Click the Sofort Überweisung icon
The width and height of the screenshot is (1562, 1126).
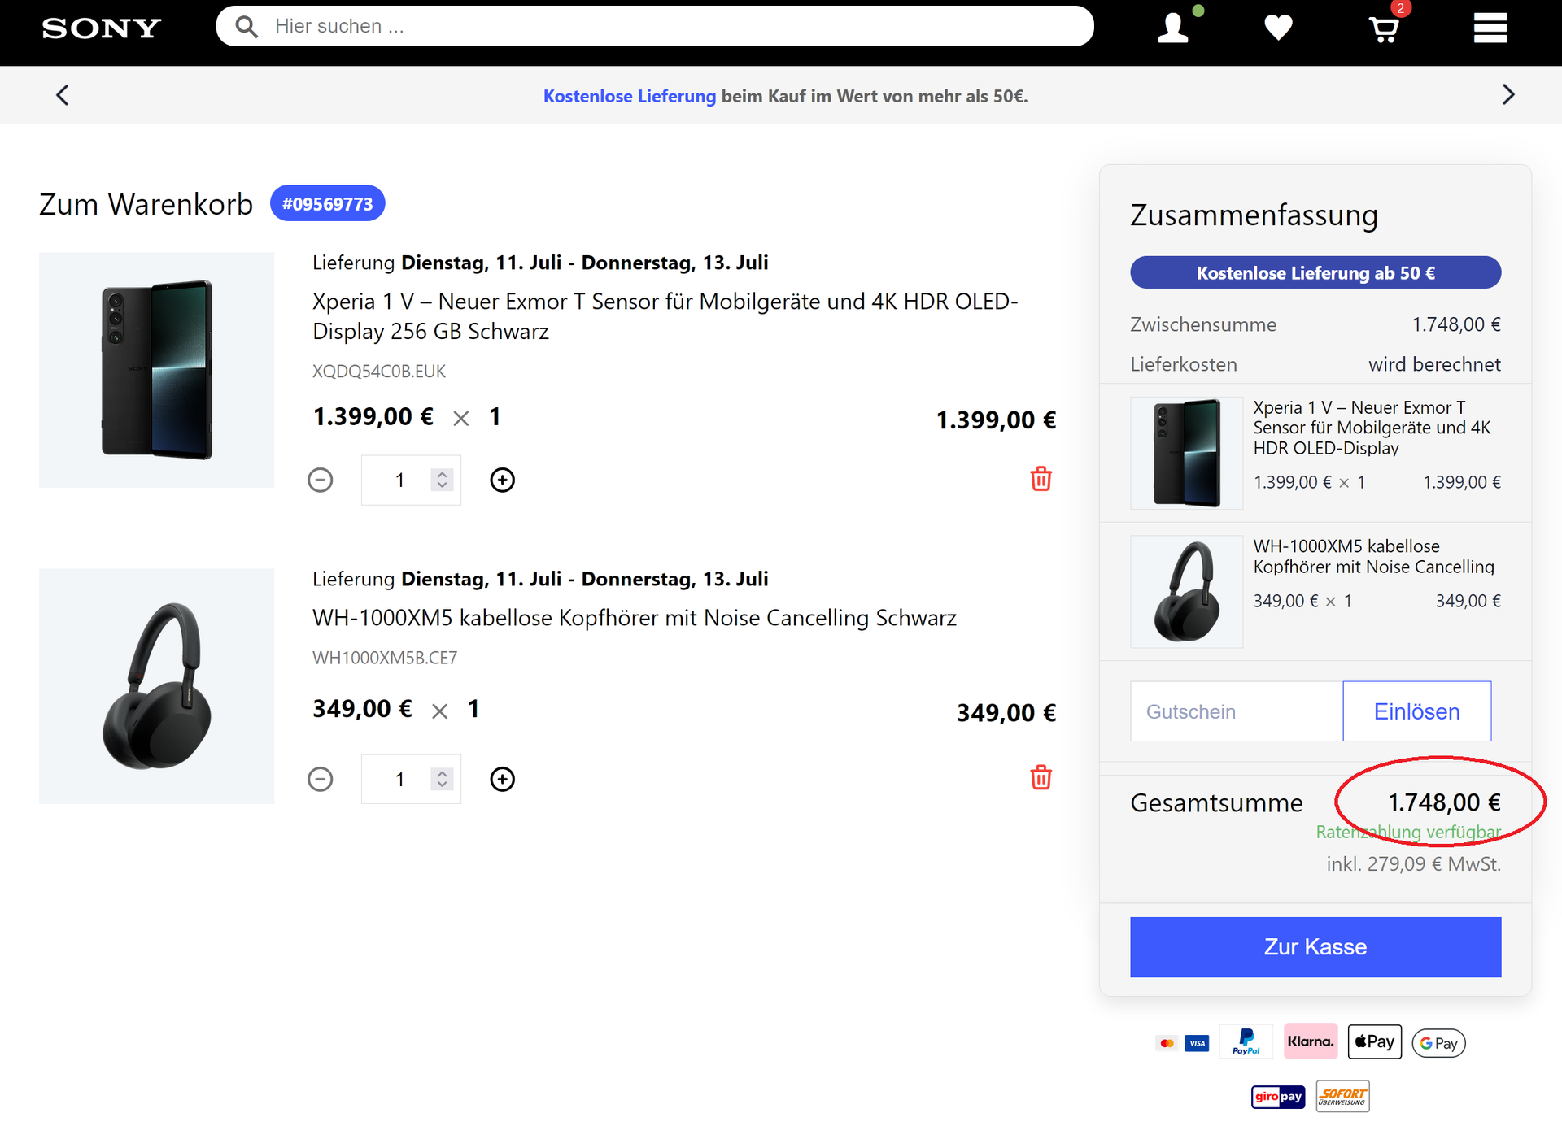1342,1096
